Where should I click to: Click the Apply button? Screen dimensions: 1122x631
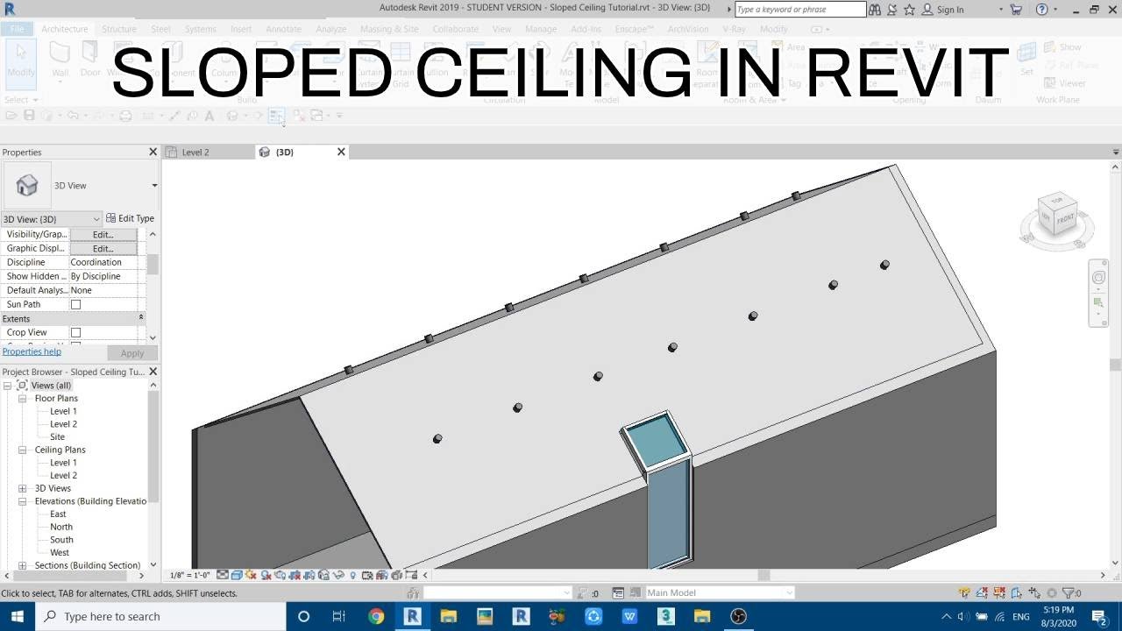point(132,353)
